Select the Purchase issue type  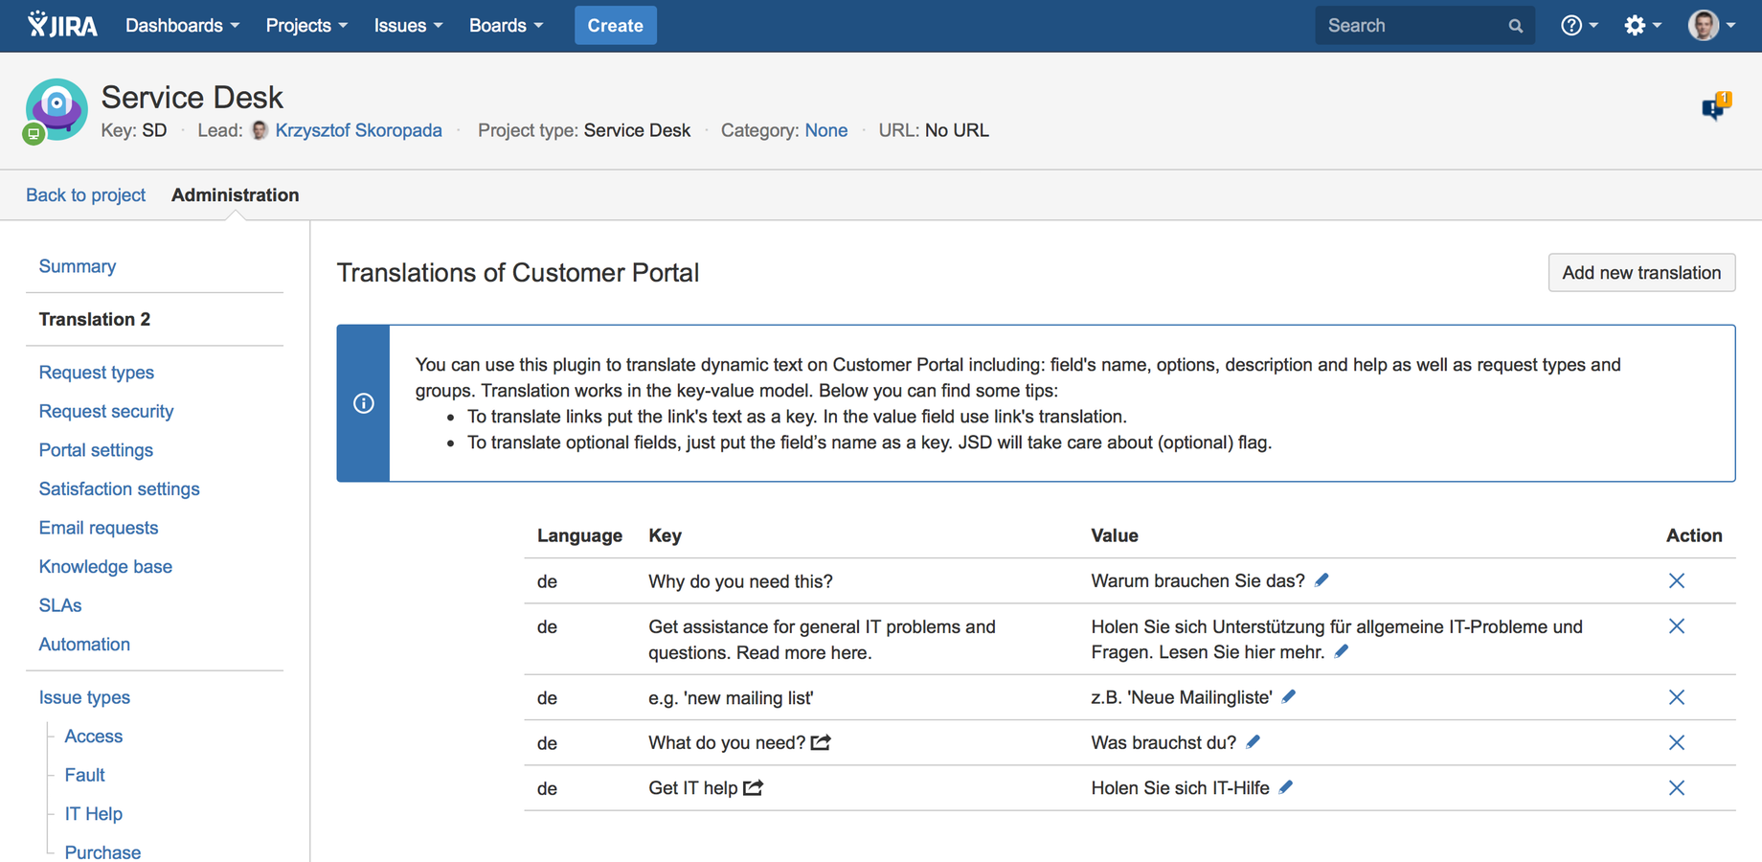[102, 851]
